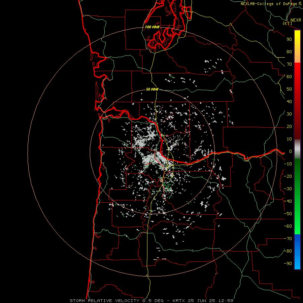Screen dimensions: 303x303
Task: Click the NEXLAB-College of DuPage credit text
Action: 271,4
